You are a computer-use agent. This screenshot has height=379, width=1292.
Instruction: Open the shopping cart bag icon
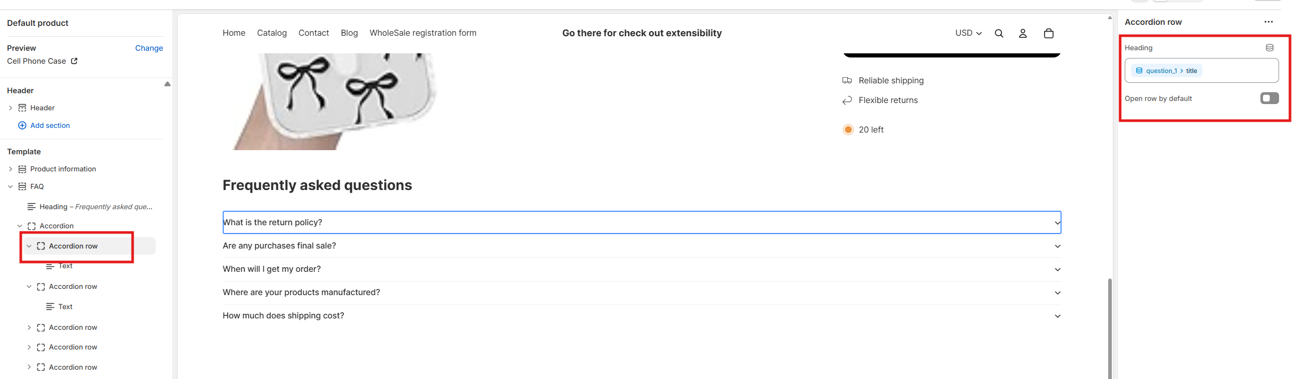click(x=1049, y=34)
